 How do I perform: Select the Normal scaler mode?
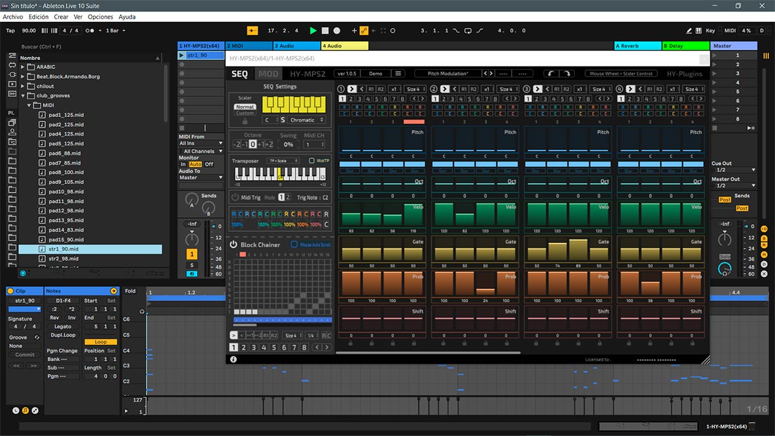(245, 107)
